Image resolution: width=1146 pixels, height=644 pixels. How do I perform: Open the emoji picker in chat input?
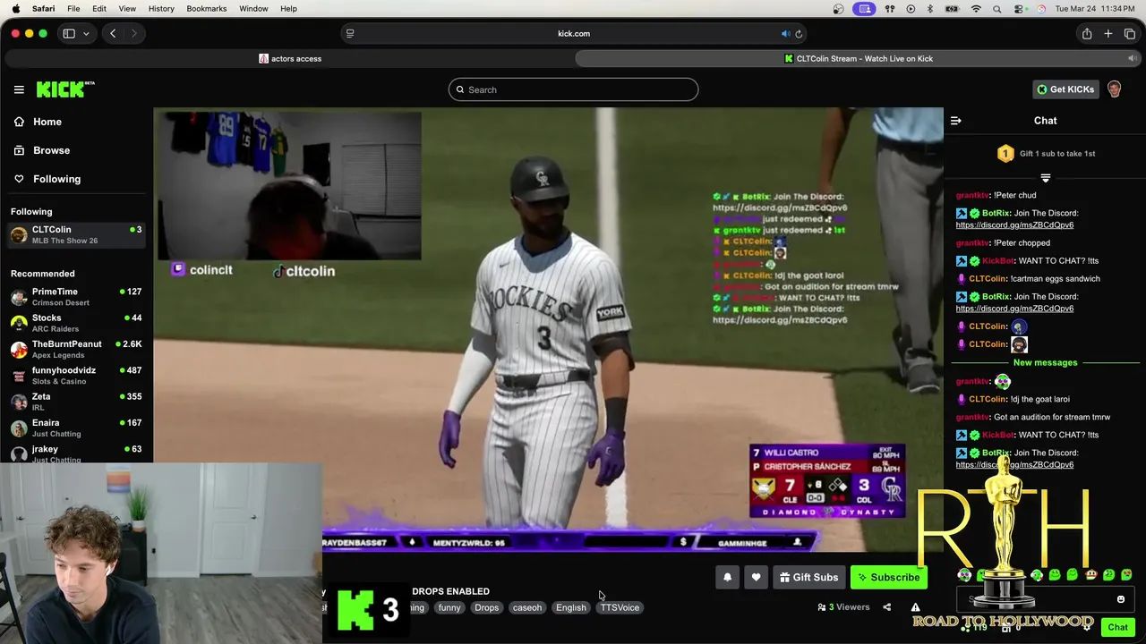(x=1120, y=599)
